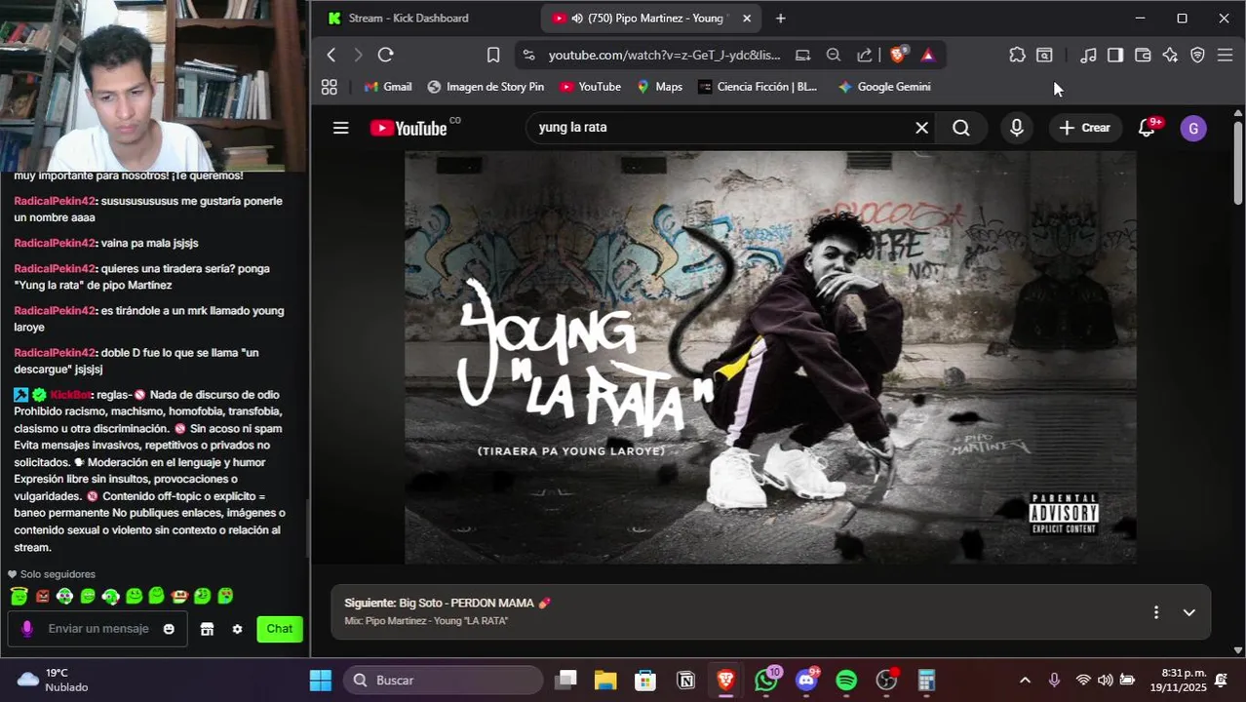Toggle the browser sidebar panel
Image resolution: width=1246 pixels, height=702 pixels.
1115,55
